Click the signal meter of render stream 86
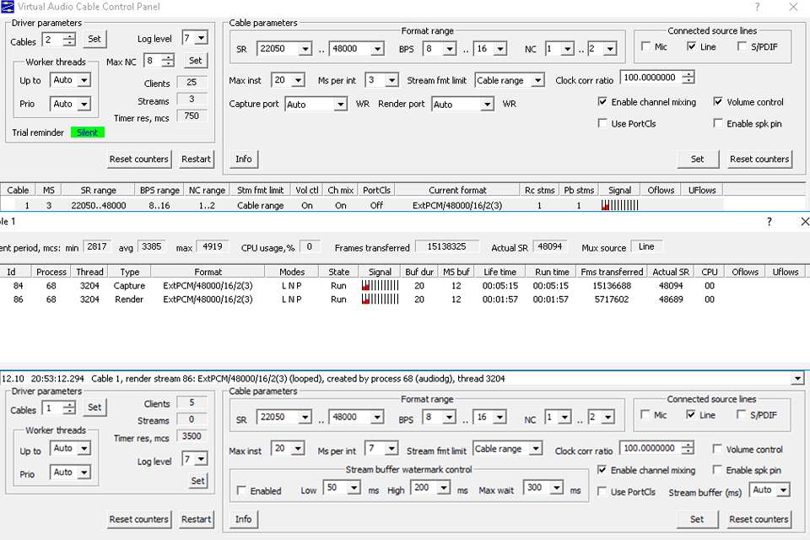 click(x=380, y=300)
